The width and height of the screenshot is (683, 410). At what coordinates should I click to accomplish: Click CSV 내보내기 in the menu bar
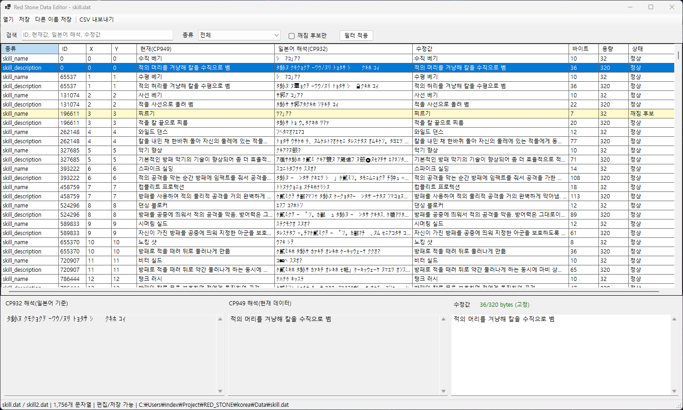tap(97, 19)
